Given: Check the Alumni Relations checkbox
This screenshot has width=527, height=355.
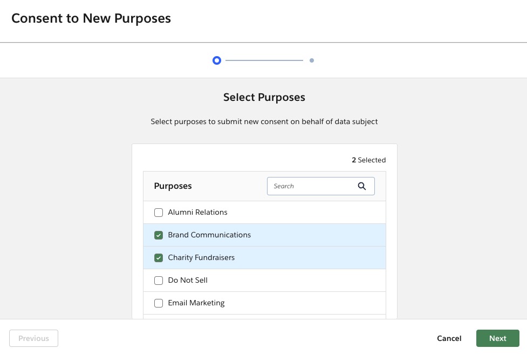Looking at the screenshot, I should click(x=159, y=213).
